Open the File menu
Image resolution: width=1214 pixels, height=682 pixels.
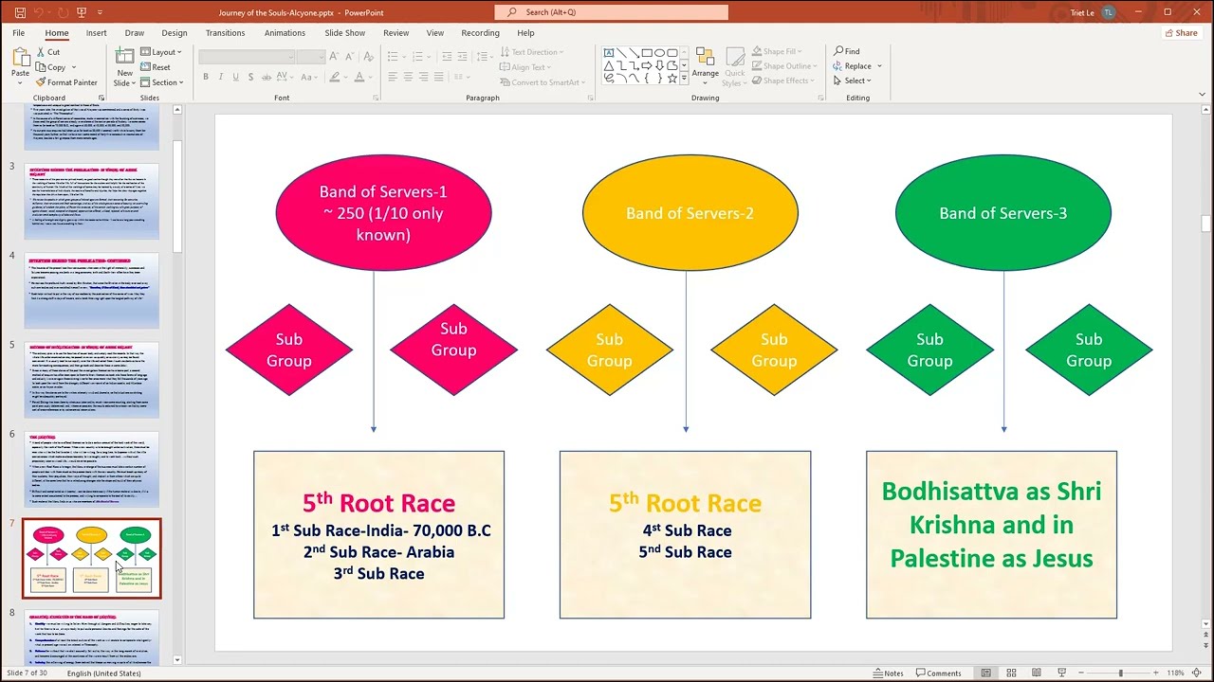tap(18, 32)
